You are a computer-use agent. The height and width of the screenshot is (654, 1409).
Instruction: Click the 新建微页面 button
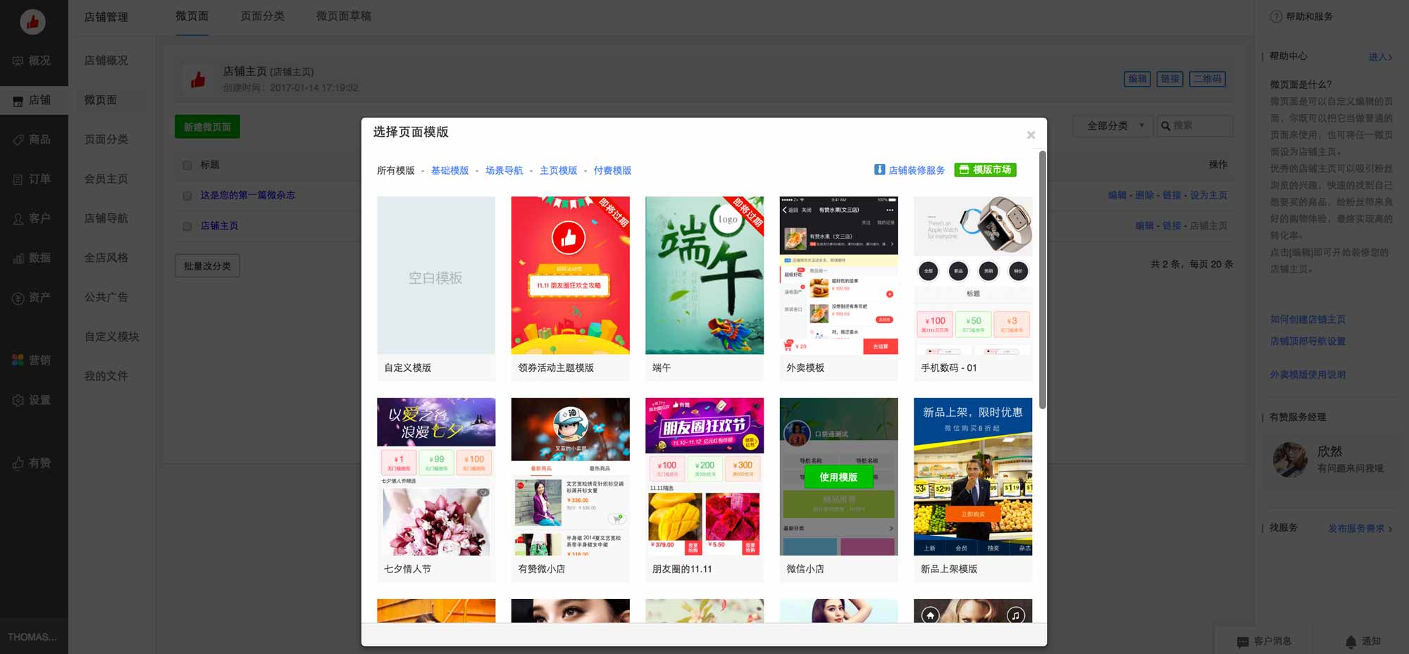[x=207, y=127]
